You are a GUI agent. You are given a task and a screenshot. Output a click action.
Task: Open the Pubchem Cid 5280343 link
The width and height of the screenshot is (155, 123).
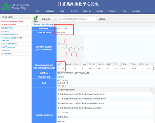tap(60, 77)
